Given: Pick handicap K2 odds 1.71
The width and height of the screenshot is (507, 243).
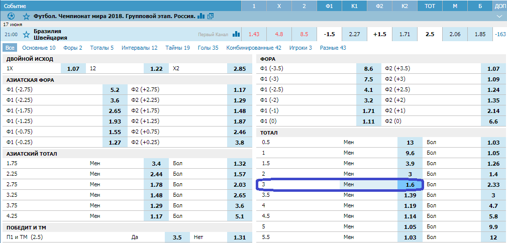Looking at the screenshot, I should point(405,34).
